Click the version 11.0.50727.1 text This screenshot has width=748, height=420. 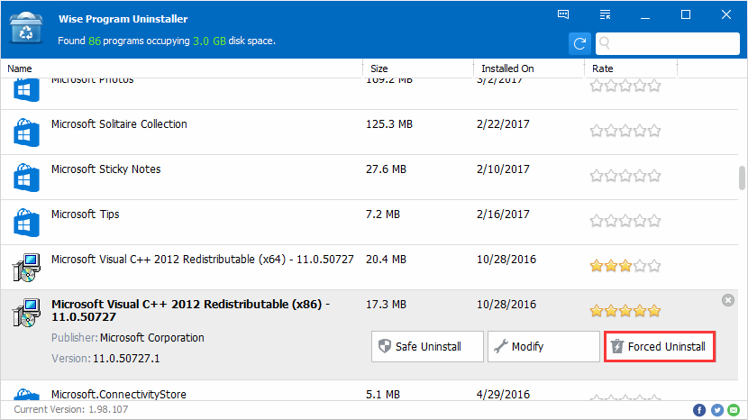click(x=126, y=359)
